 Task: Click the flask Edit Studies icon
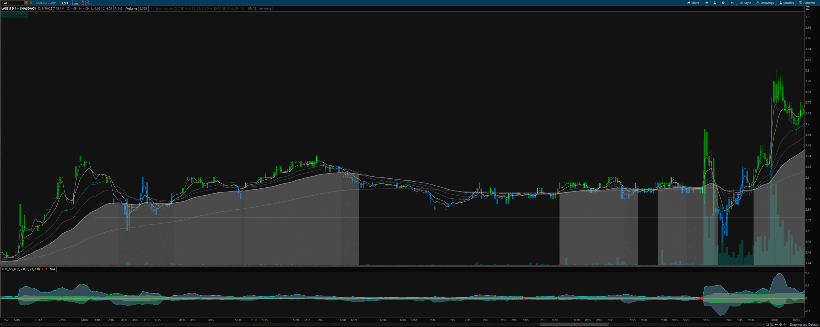[x=715, y=3]
